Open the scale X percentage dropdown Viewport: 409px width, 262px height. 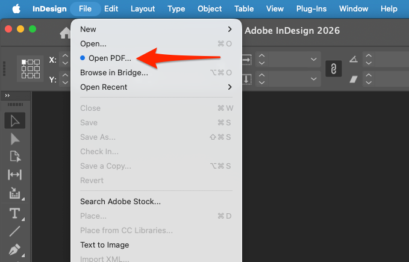click(x=313, y=60)
